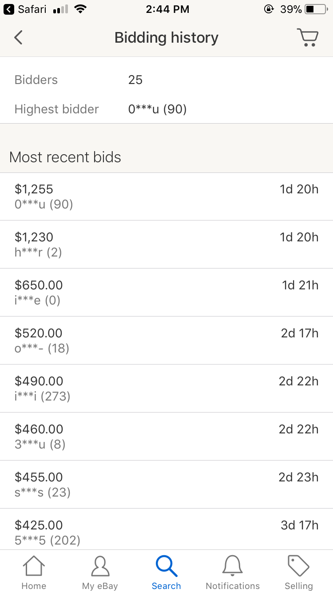The image size is (333, 593).
Task: Tap the Home house icon
Action: point(34,567)
